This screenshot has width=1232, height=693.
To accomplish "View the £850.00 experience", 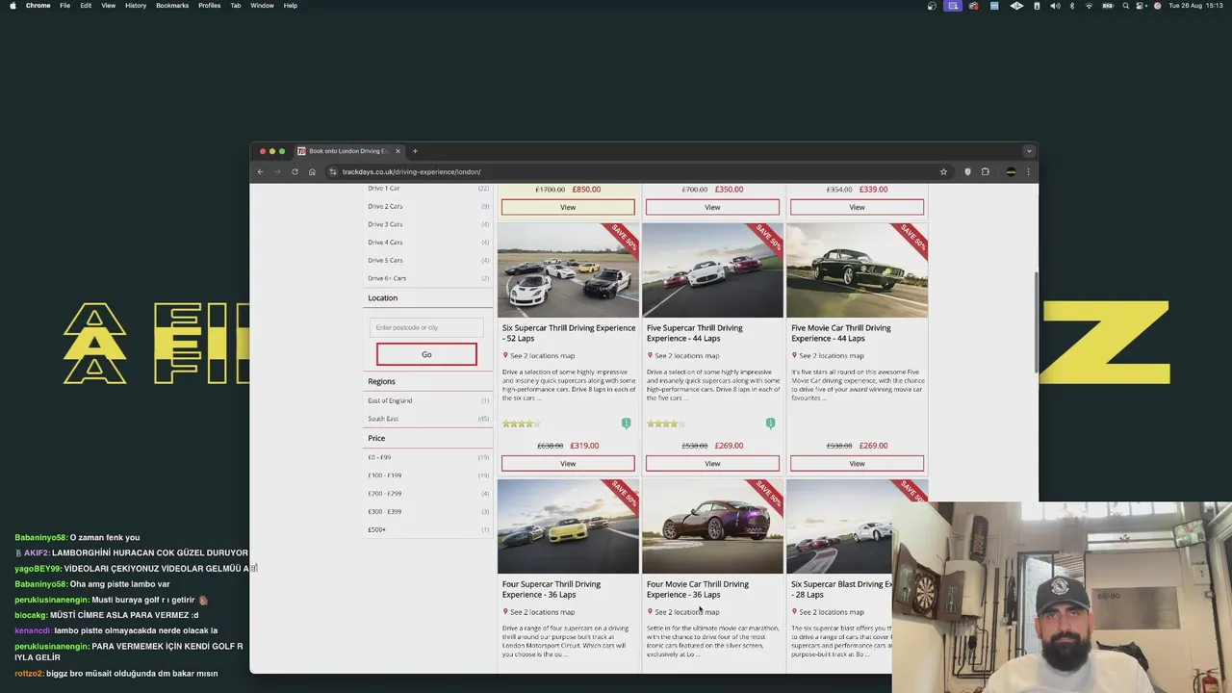I will click(x=568, y=207).
